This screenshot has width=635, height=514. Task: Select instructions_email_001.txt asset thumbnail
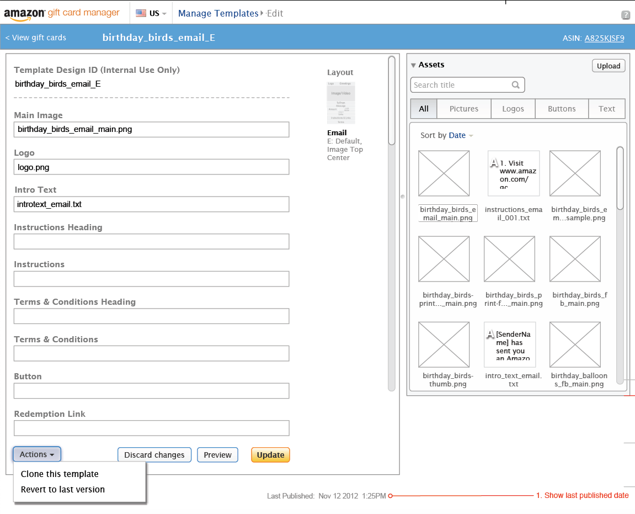[x=514, y=173]
